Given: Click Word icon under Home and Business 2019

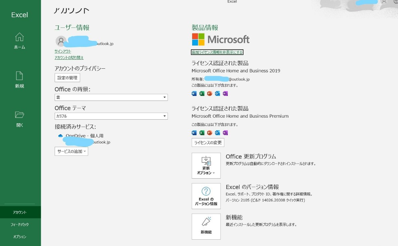Looking at the screenshot, I should [x=194, y=94].
